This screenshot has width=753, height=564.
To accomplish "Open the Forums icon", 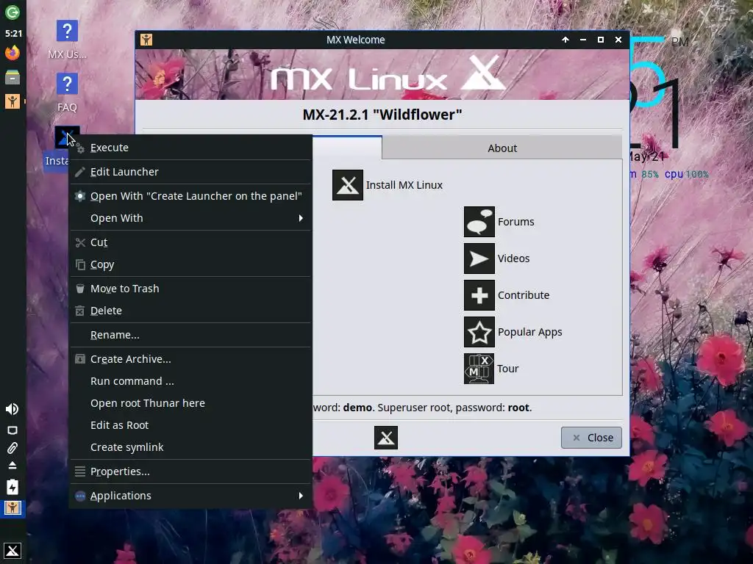I will pyautogui.click(x=479, y=222).
